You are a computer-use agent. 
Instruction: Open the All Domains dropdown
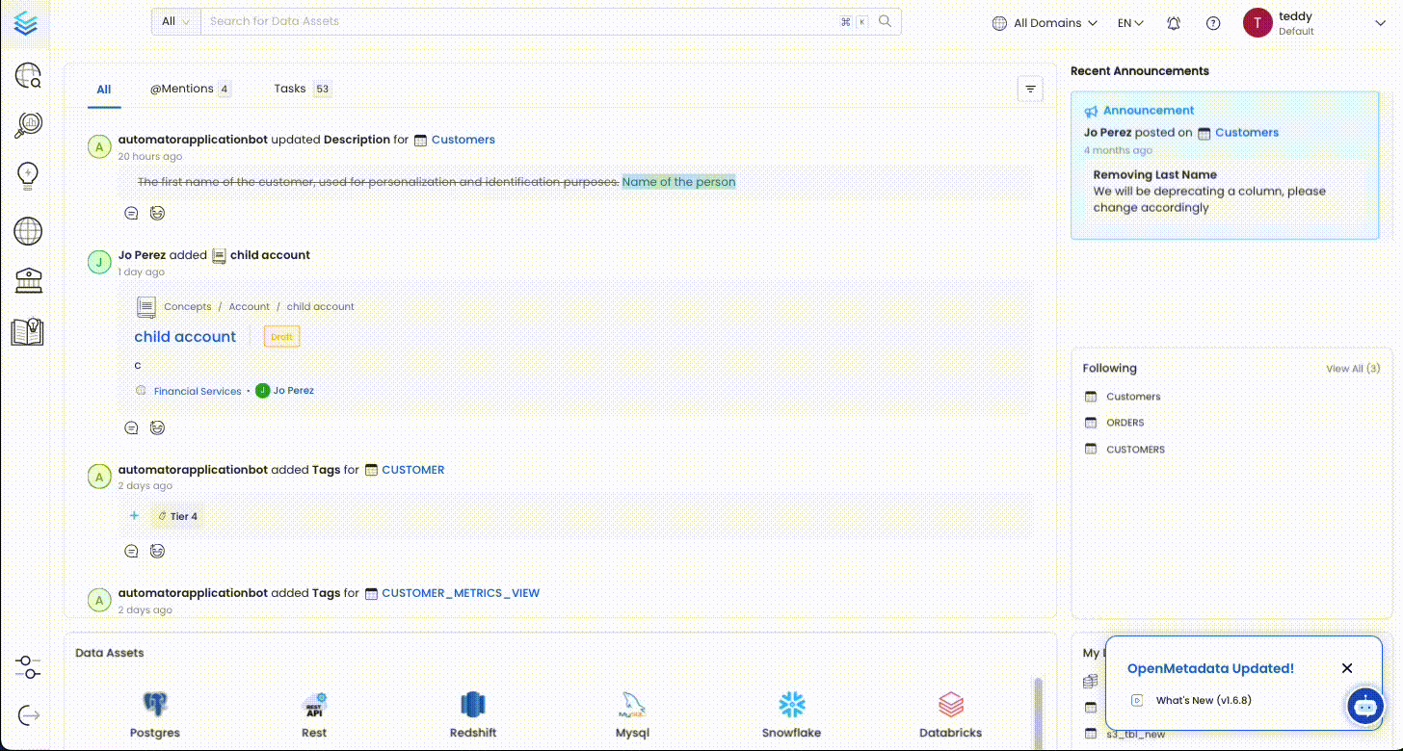point(1045,23)
